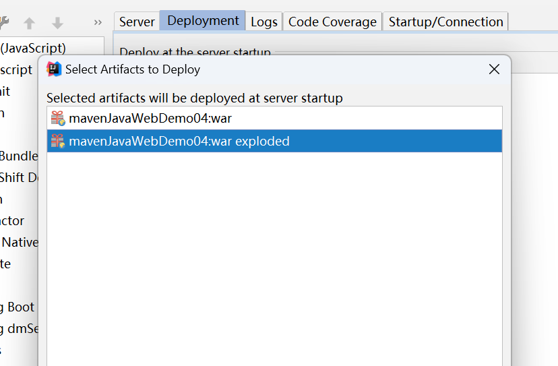Switch to the Logs tab
558x366 pixels.
click(264, 22)
